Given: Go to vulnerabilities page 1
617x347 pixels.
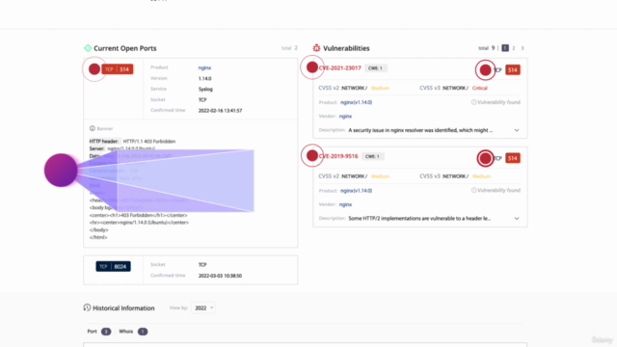Looking at the screenshot, I should tap(505, 48).
